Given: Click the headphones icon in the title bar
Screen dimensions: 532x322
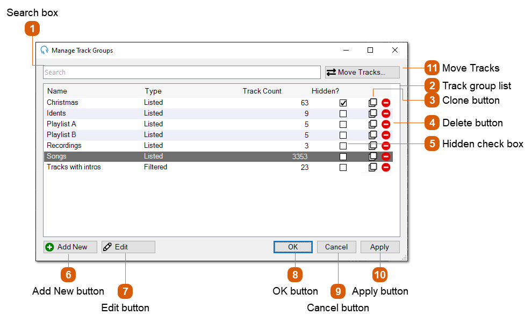Looking at the screenshot, I should [x=45, y=50].
